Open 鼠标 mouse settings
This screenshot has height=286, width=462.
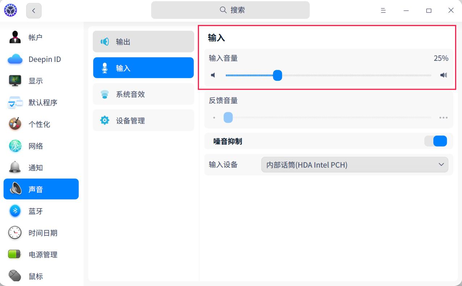41,276
